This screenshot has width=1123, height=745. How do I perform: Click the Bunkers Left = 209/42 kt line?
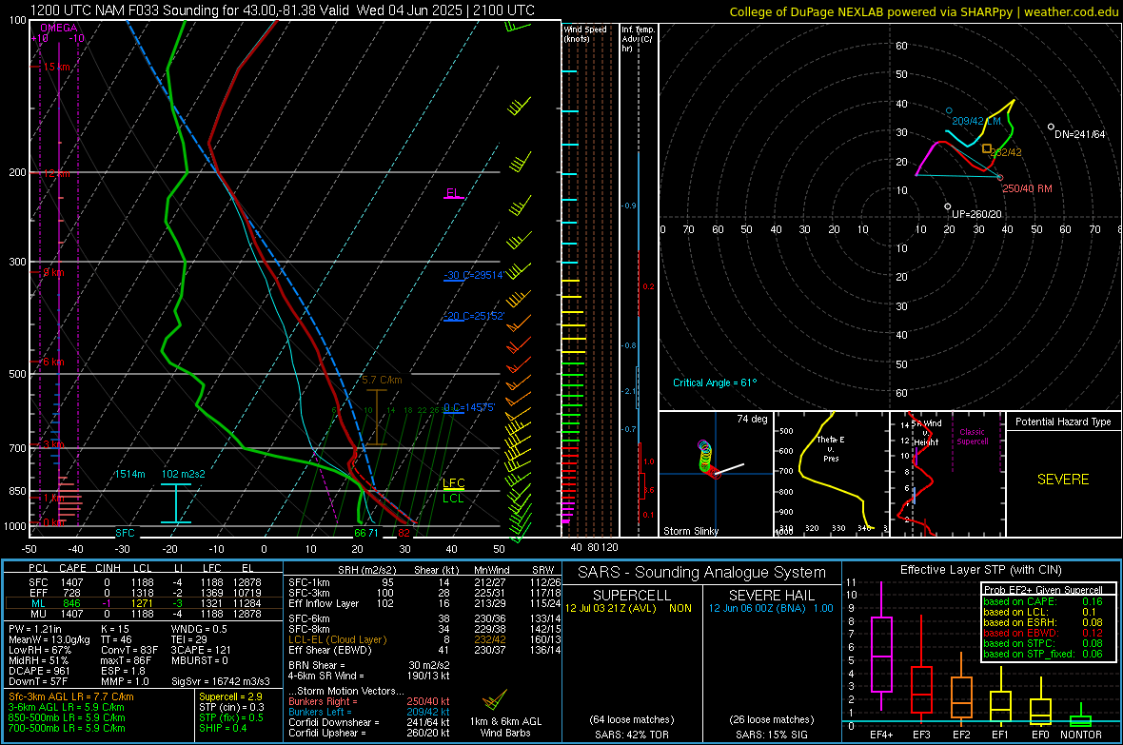pyautogui.click(x=369, y=712)
